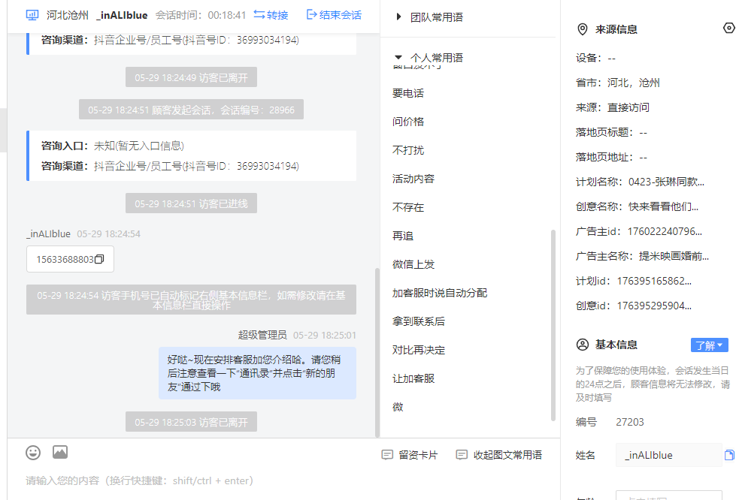Click the visitor name _inALIblue in header

[122, 15]
